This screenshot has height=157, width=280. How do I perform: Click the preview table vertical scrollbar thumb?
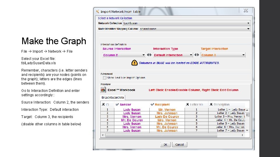click(247, 115)
